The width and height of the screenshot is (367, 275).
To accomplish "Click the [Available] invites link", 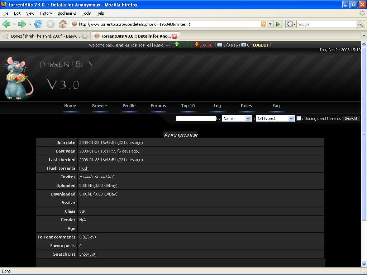I will coord(103,177).
